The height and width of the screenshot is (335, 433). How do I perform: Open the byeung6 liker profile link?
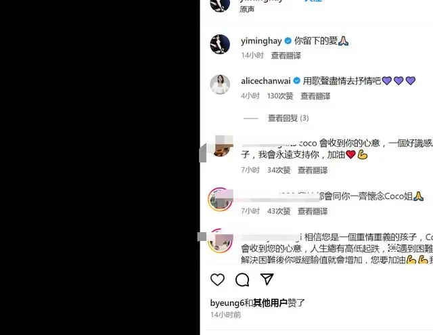(x=227, y=303)
